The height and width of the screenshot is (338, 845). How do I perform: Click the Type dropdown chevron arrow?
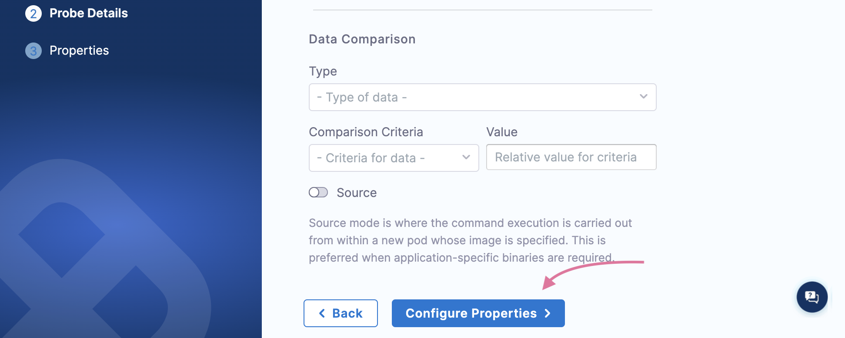(x=643, y=97)
